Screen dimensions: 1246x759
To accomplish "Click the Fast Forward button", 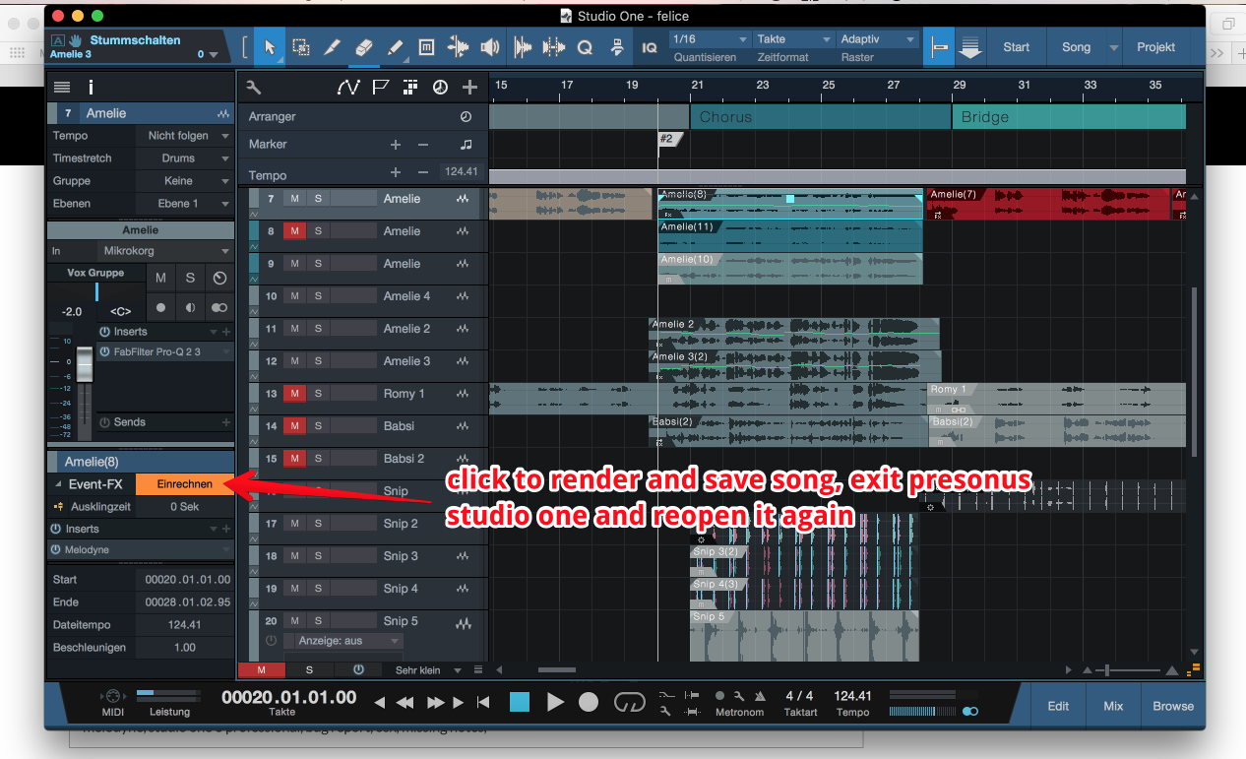I will 435,703.
